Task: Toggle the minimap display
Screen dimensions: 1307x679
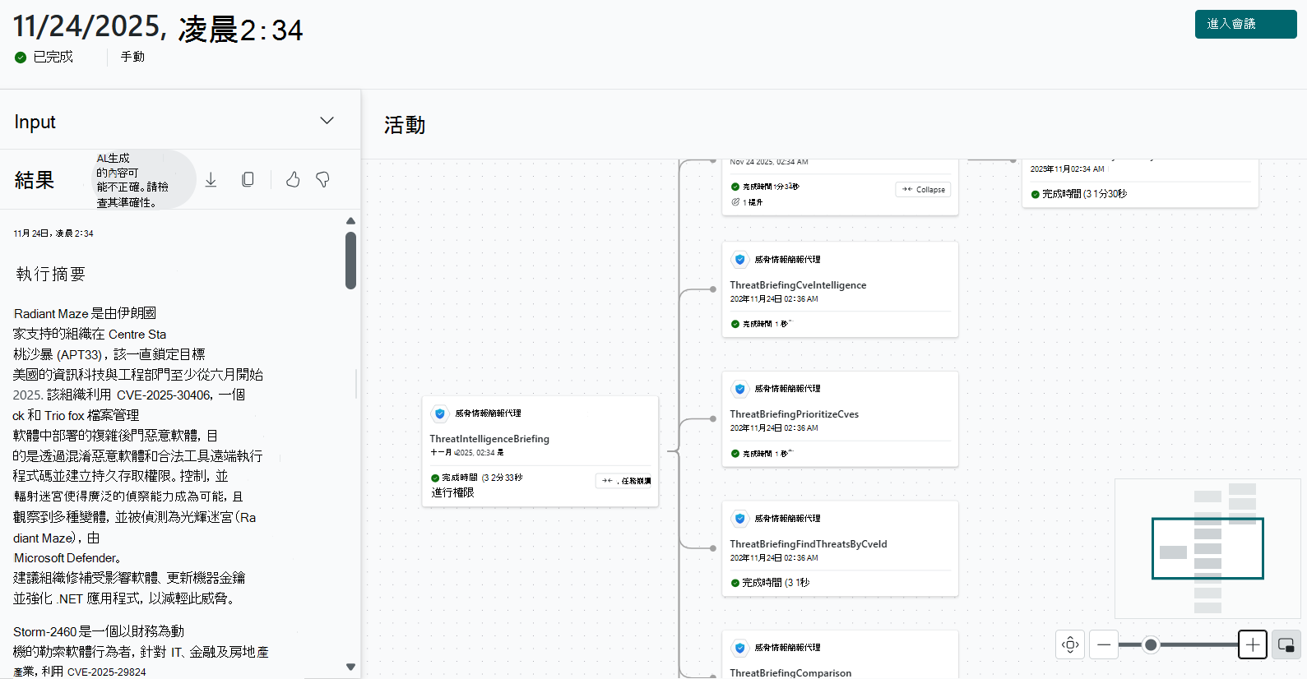Action: pos(1286,645)
